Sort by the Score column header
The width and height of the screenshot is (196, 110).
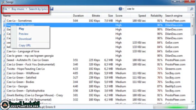click(119, 16)
